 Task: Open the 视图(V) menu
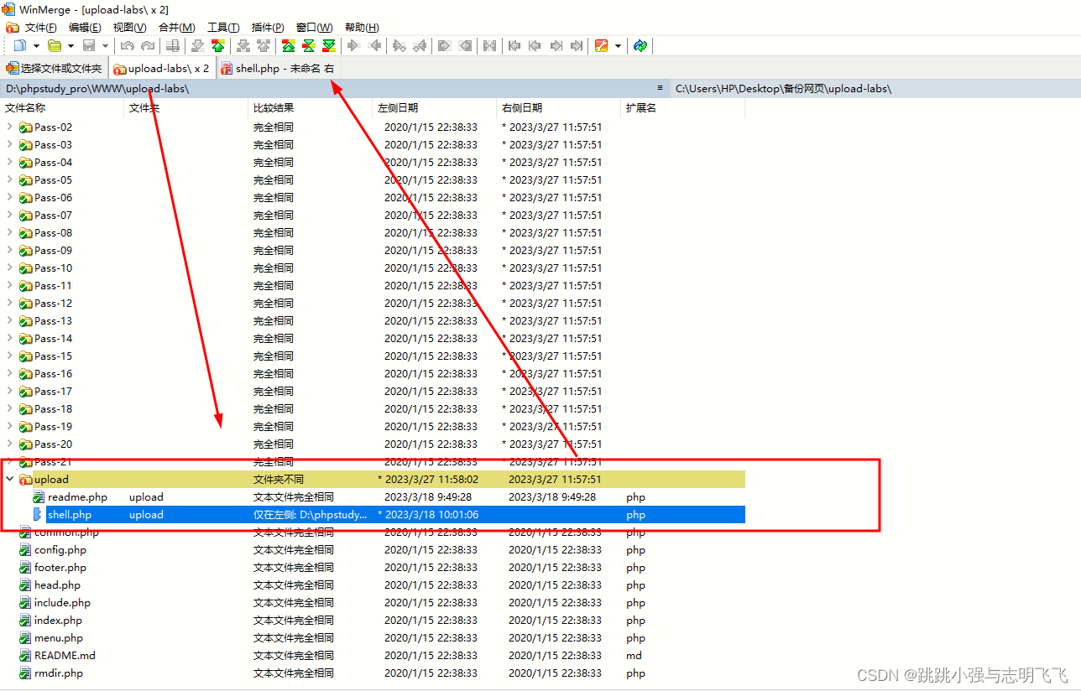pos(129,28)
